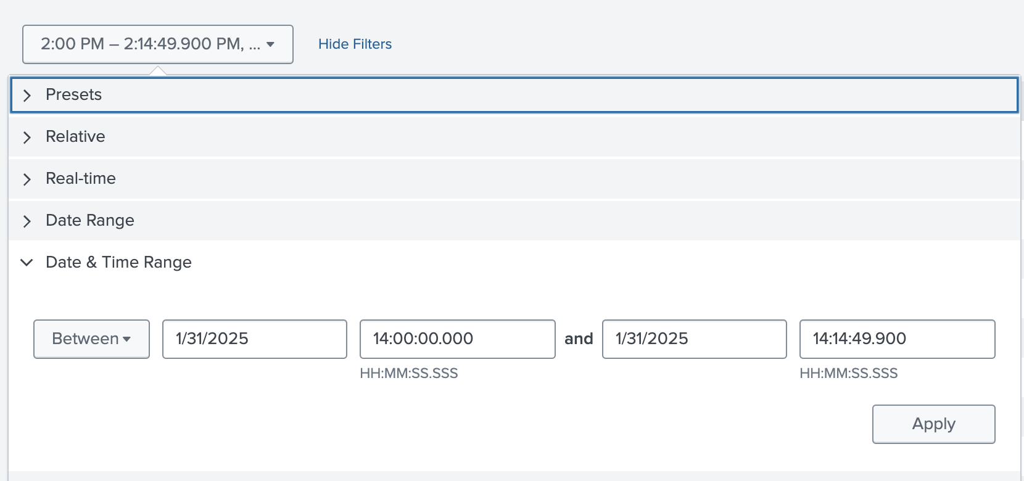The height and width of the screenshot is (481, 1024).
Task: Click the caret arrow in the time range picker
Action: pyautogui.click(x=270, y=44)
